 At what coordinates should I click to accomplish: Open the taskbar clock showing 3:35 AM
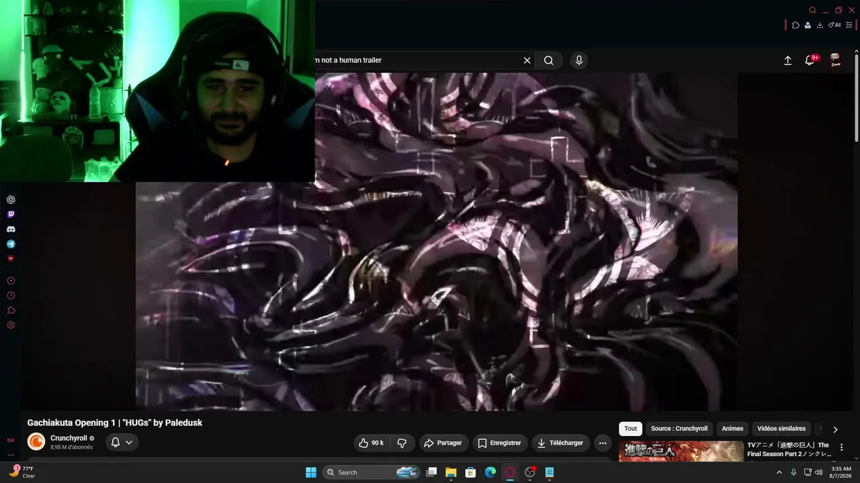click(x=841, y=472)
